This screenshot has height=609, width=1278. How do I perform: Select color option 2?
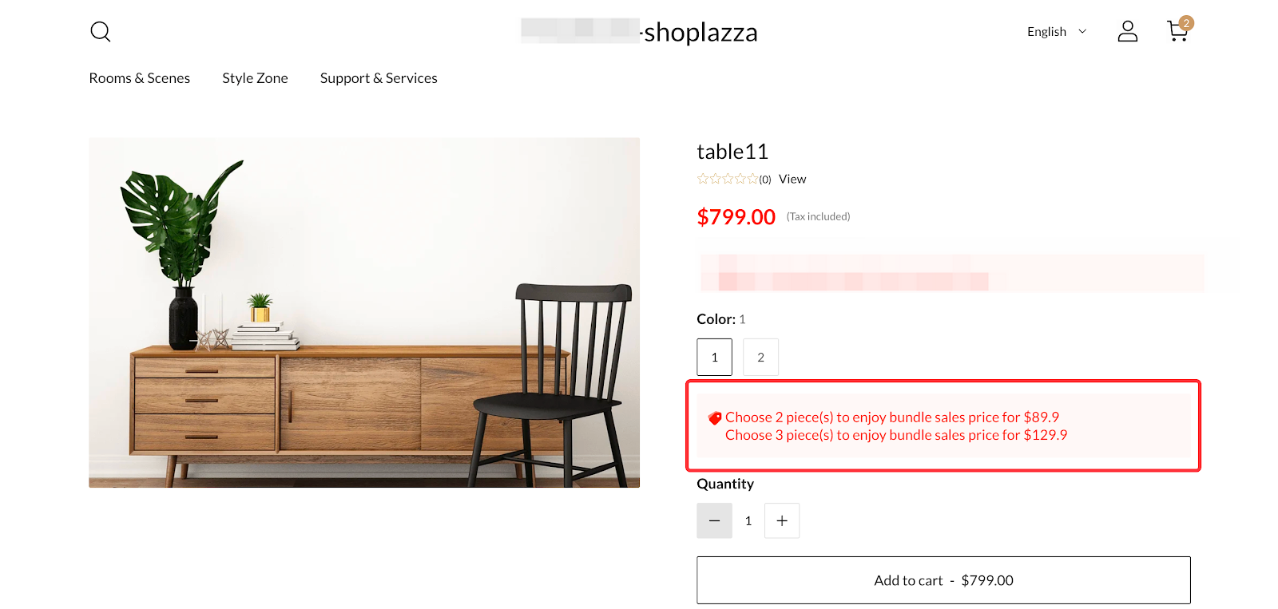point(760,358)
